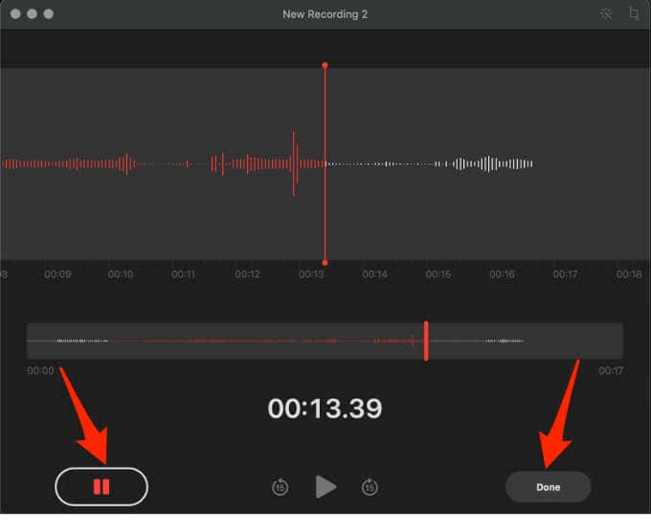651x531 pixels.
Task: Skip back 15 seconds
Action: (281, 487)
